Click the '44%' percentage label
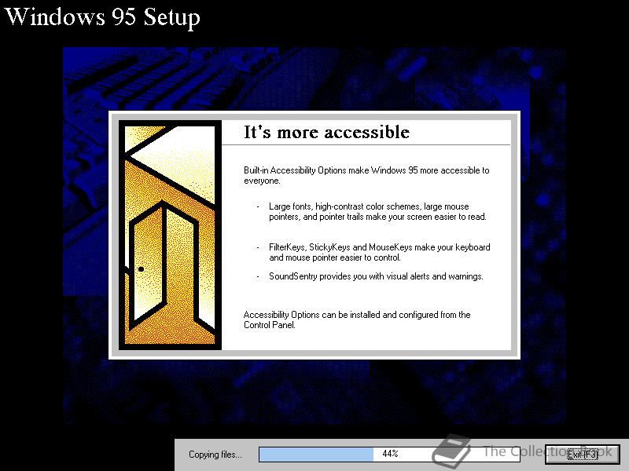This screenshot has height=471, width=629. (390, 454)
